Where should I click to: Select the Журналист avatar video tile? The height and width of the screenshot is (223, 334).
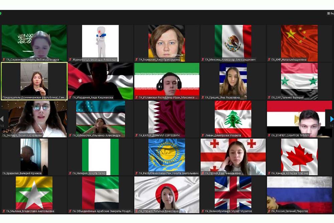pos(100,43)
